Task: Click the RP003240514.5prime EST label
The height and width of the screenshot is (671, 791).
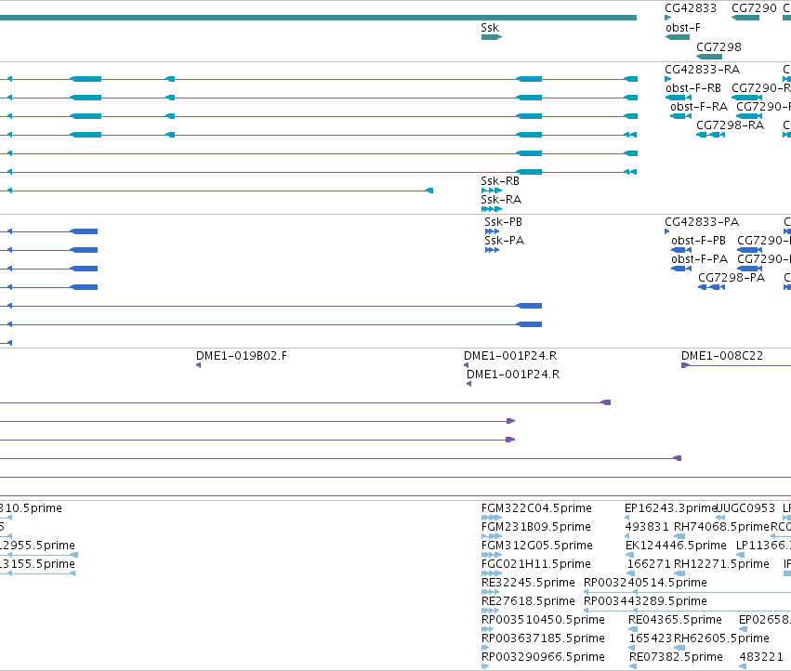Action: point(645,583)
